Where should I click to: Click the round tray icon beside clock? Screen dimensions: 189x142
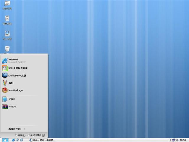(177, 140)
